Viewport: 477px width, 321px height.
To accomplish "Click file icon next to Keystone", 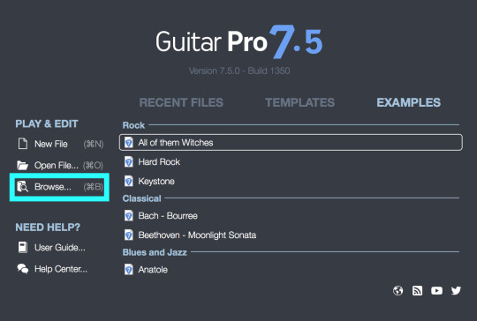I will coord(129,182).
